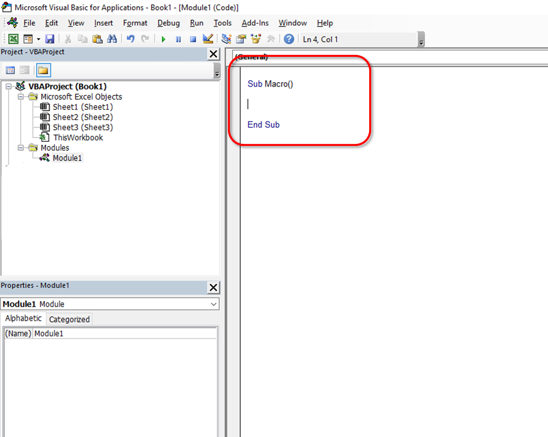
Task: Open the Edit menu
Action: pyautogui.click(x=51, y=23)
